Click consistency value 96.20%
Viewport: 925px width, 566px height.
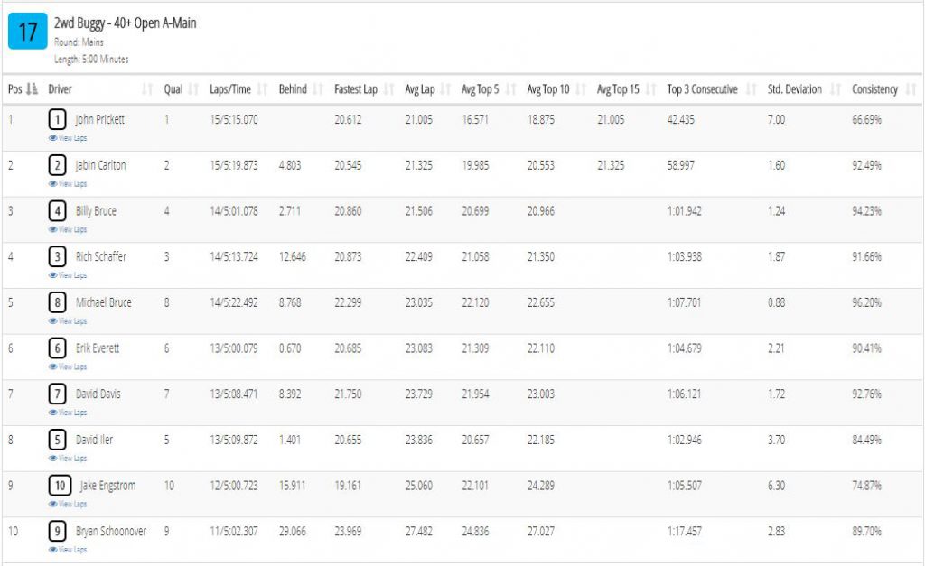(866, 303)
